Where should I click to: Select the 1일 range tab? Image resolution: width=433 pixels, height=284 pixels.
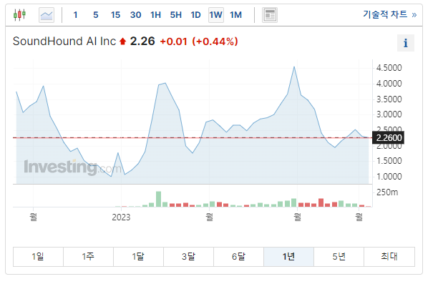pos(38,257)
